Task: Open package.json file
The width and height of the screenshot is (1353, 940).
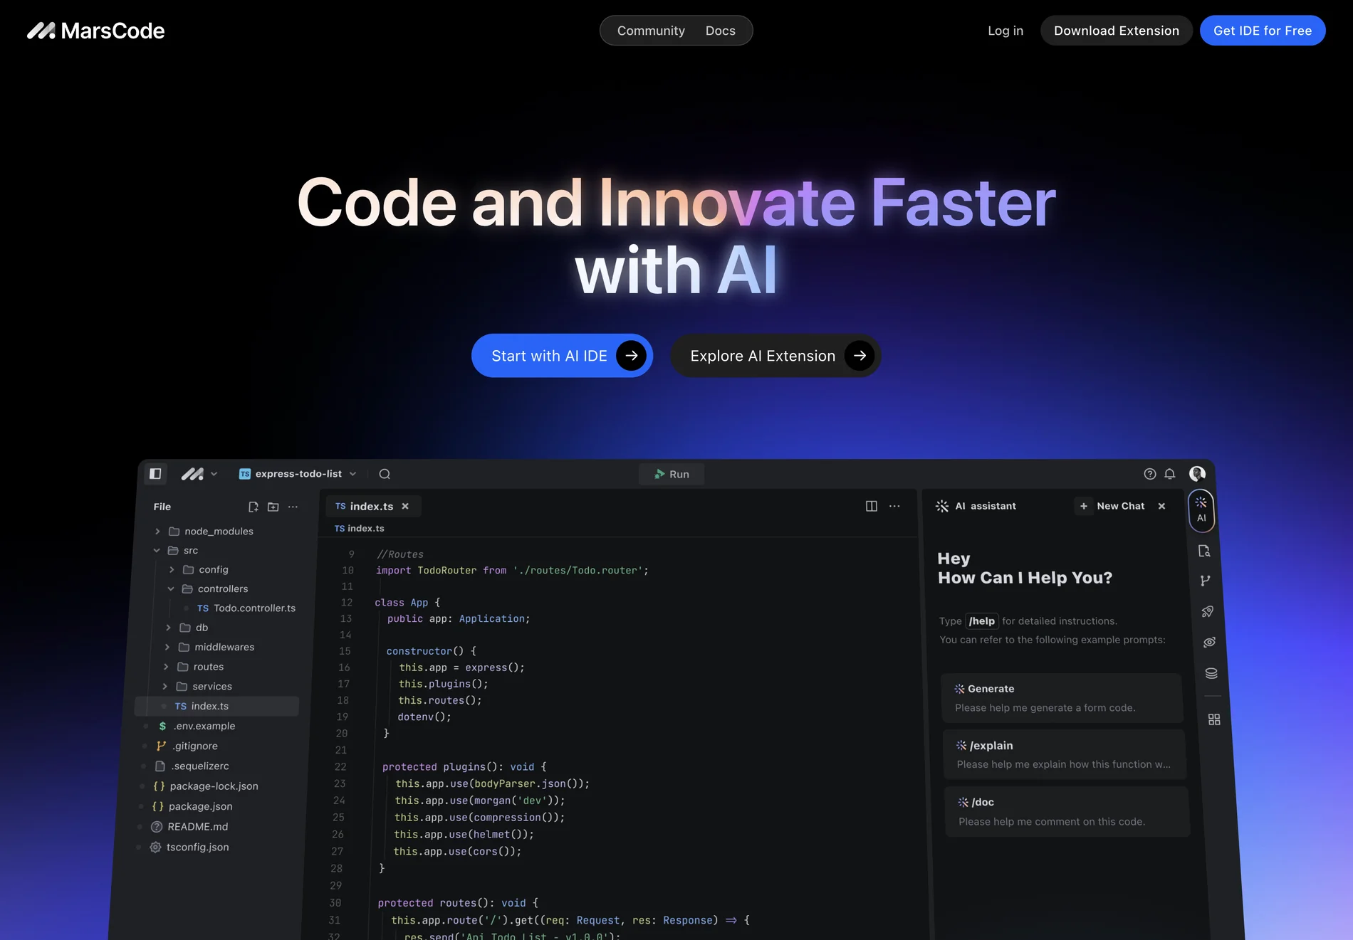Action: 192,806
